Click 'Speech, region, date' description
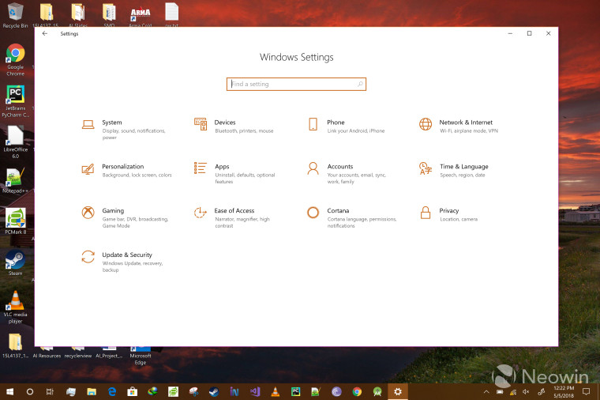Screen dimensions: 600x400 tap(463, 175)
